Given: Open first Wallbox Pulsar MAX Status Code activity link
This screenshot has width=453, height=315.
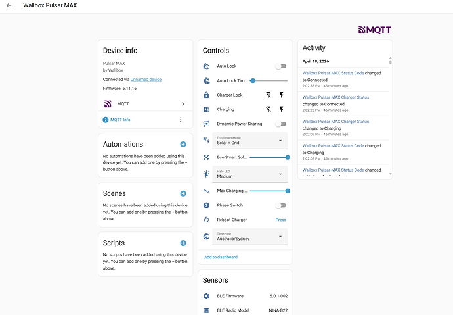Looking at the screenshot, I should pos(333,73).
